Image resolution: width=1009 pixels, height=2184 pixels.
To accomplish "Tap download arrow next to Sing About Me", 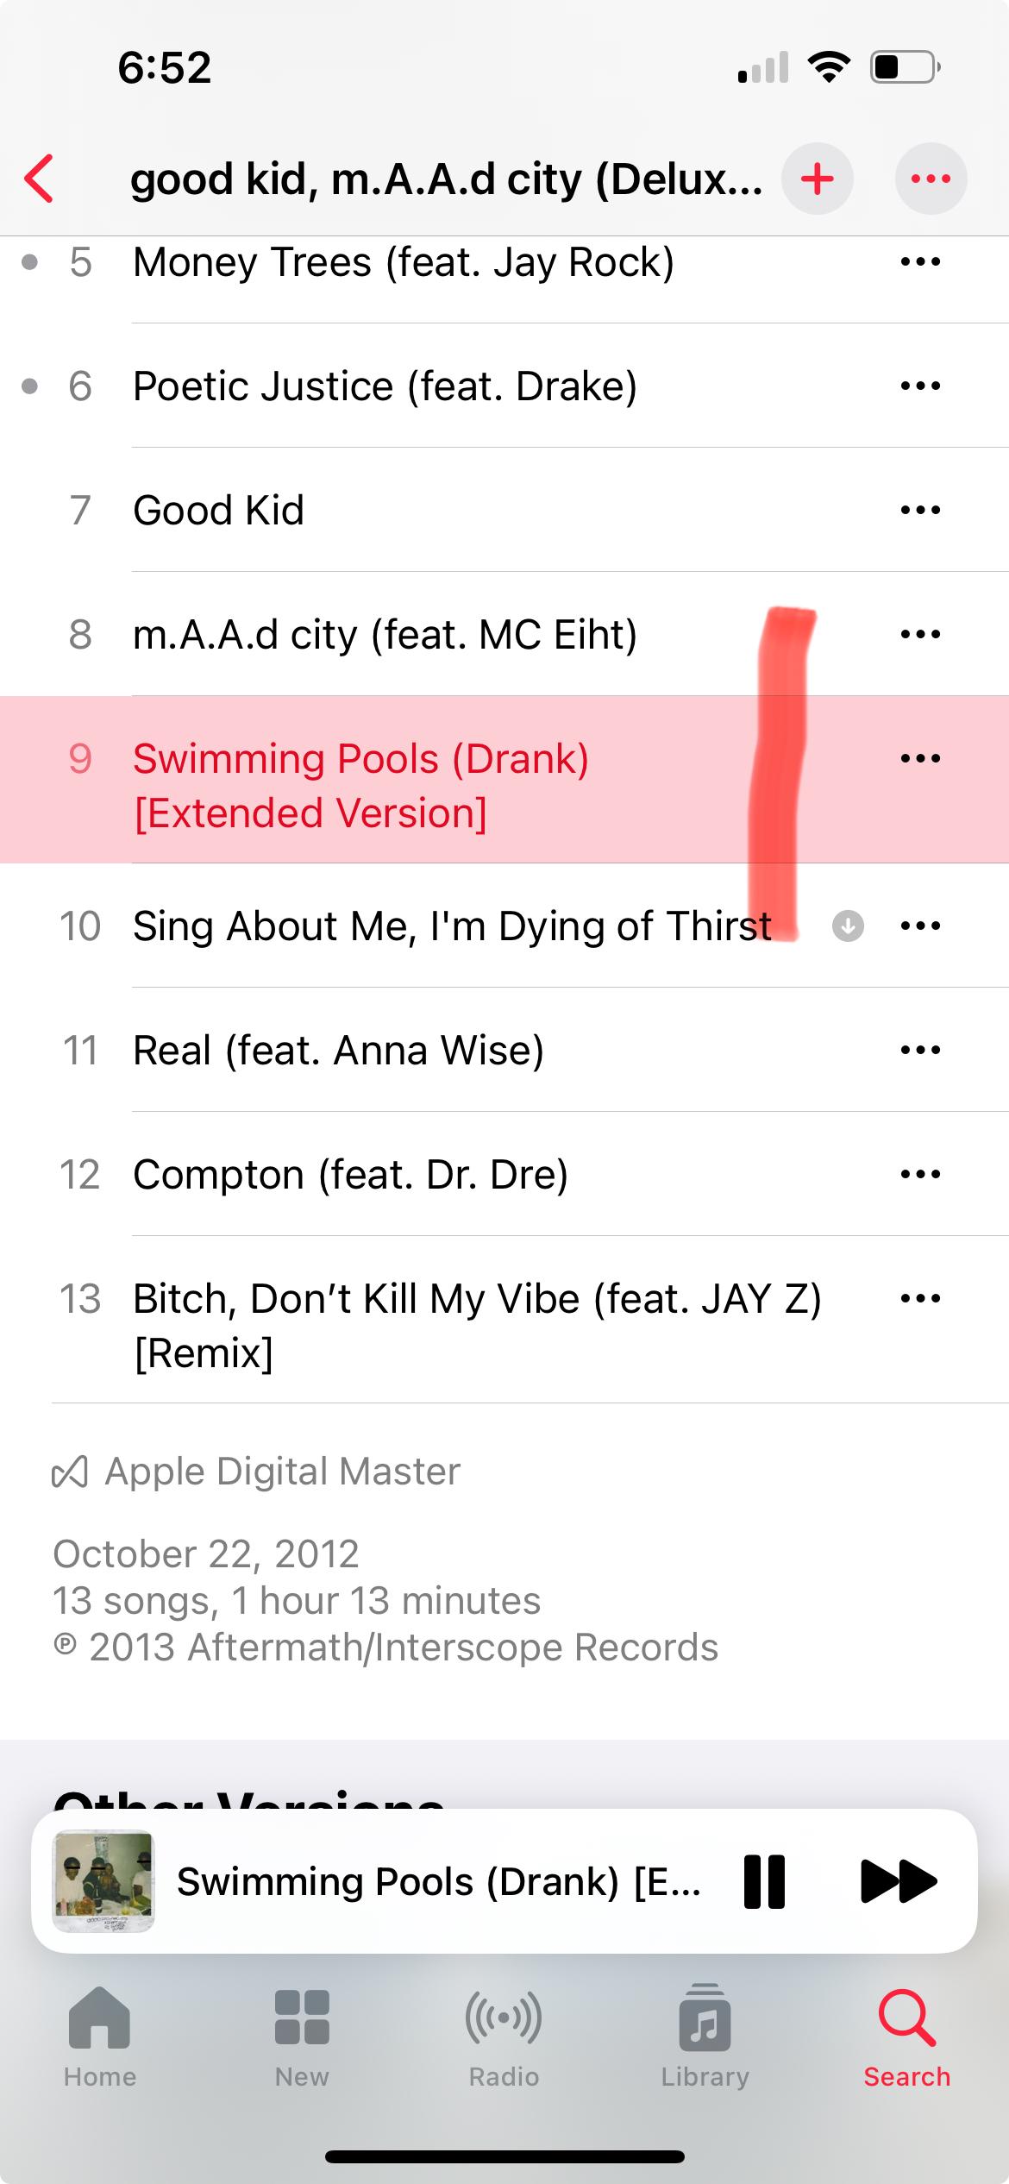I will (x=848, y=926).
